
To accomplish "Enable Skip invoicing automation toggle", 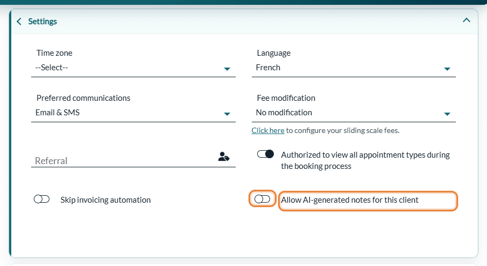I will point(42,199).
